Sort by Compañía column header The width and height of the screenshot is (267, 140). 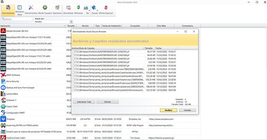(135, 26)
